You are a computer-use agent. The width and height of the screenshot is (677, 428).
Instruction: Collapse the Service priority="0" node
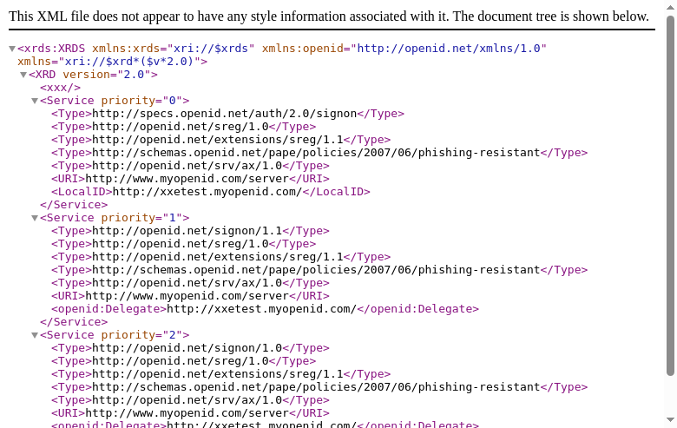(x=35, y=101)
